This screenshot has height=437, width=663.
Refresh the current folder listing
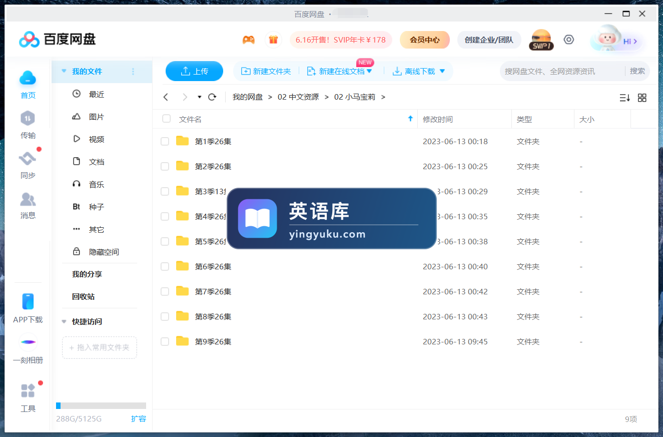212,97
